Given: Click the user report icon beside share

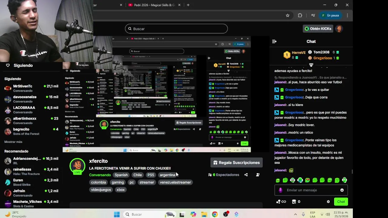Looking at the screenshot, I should 258,175.
